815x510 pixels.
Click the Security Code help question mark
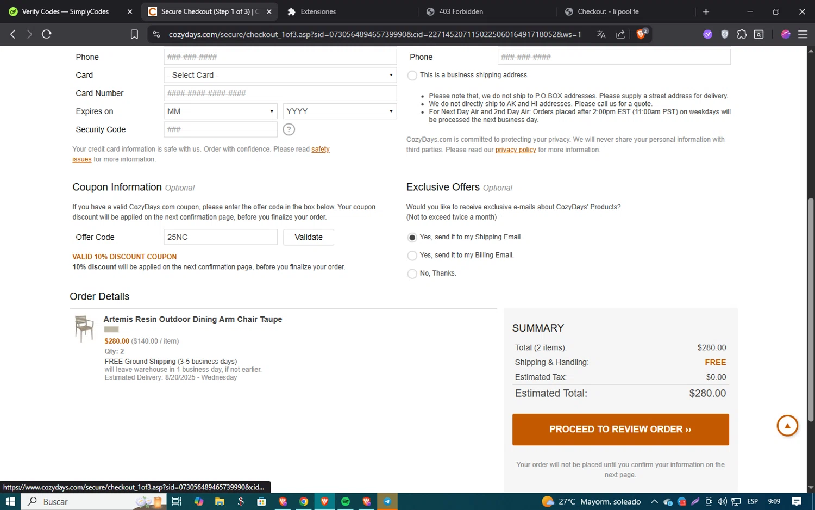[289, 129]
